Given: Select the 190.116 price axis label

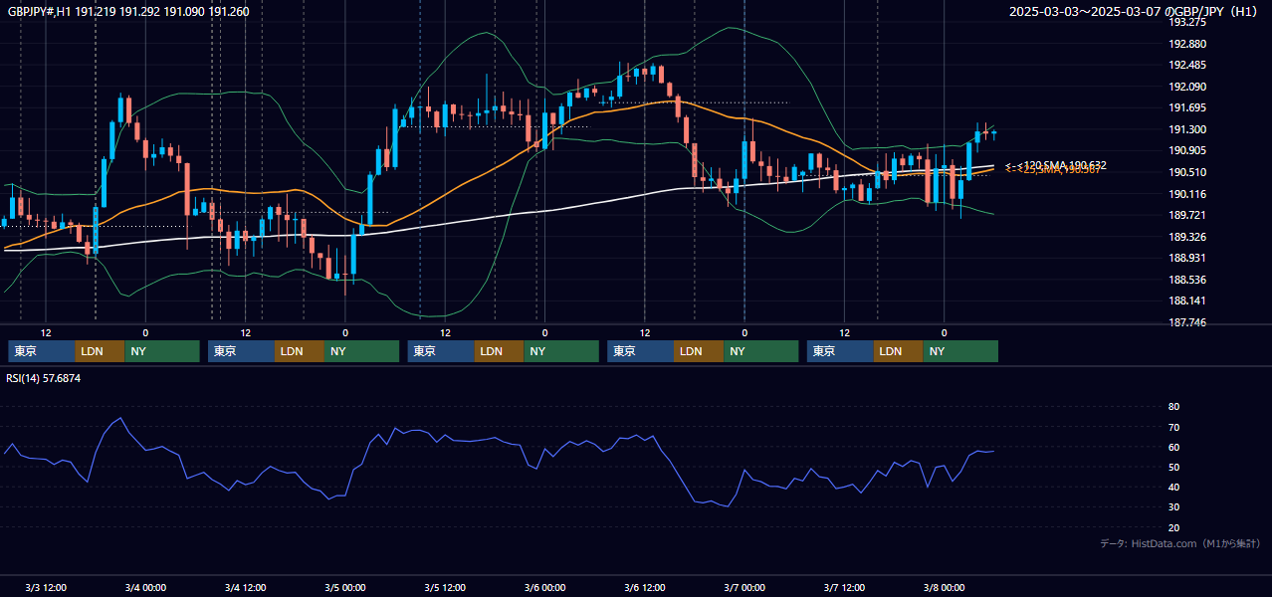Looking at the screenshot, I should point(1187,194).
